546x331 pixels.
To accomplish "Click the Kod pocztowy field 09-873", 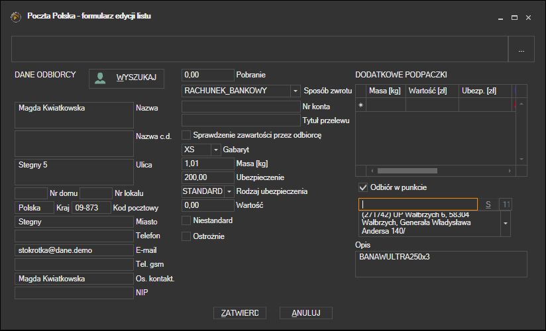I will 91,208.
